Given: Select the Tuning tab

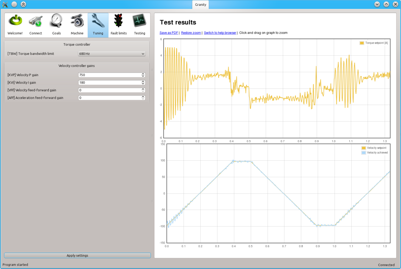Looking at the screenshot, I should pyautogui.click(x=98, y=25).
